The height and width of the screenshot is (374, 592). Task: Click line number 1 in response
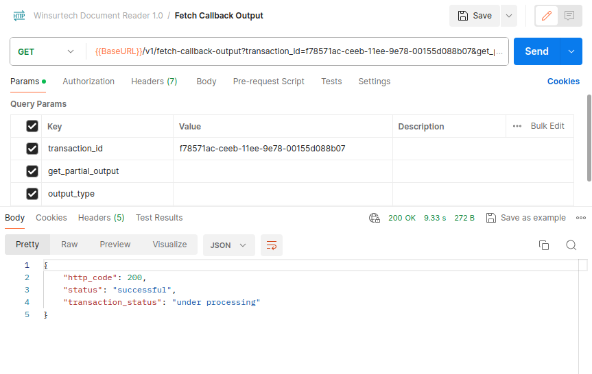click(27, 265)
